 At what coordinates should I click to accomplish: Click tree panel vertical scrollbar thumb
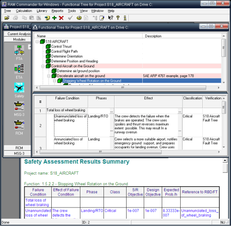[x=224, y=48]
